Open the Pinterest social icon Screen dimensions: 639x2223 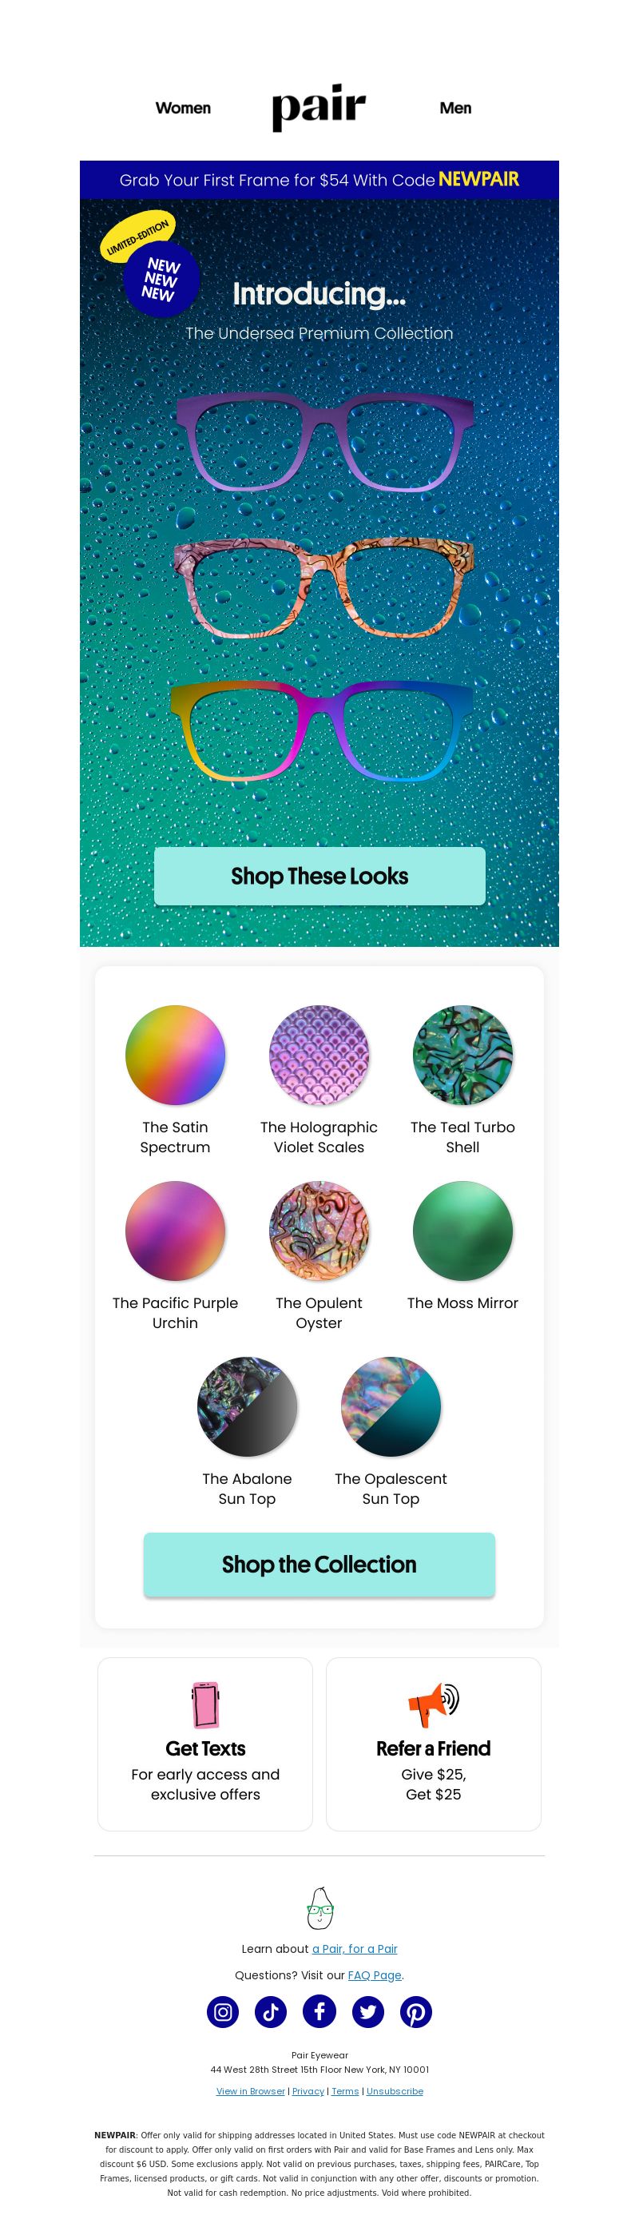click(415, 2011)
